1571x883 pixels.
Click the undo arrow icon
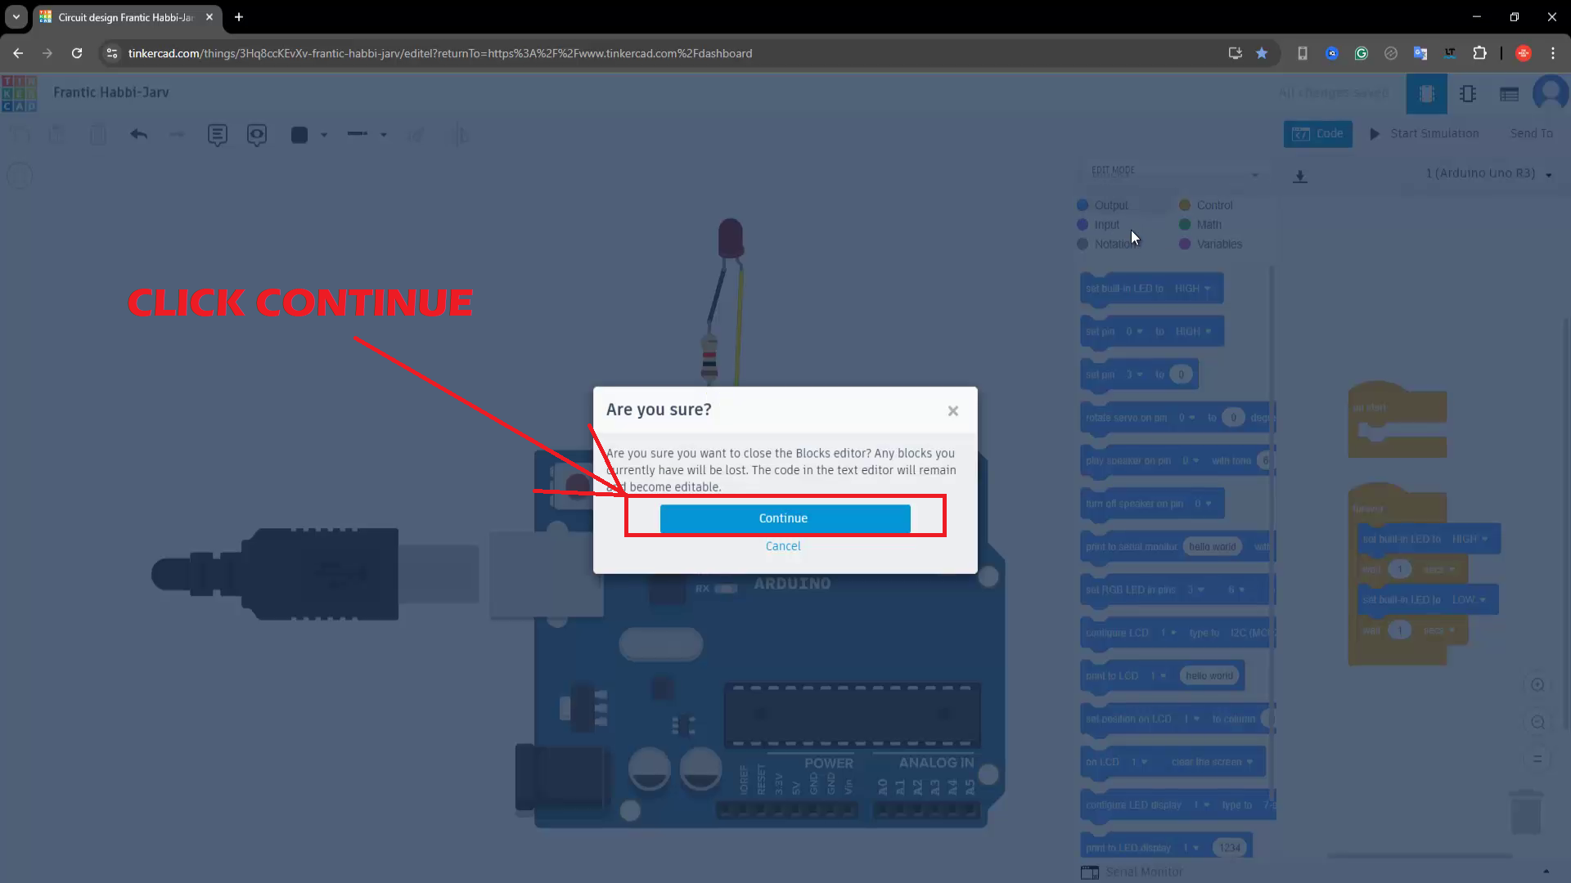[138, 135]
